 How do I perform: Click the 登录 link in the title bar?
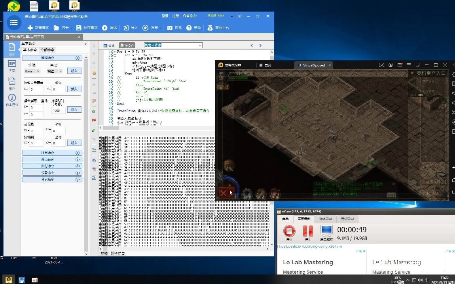[x=165, y=16]
